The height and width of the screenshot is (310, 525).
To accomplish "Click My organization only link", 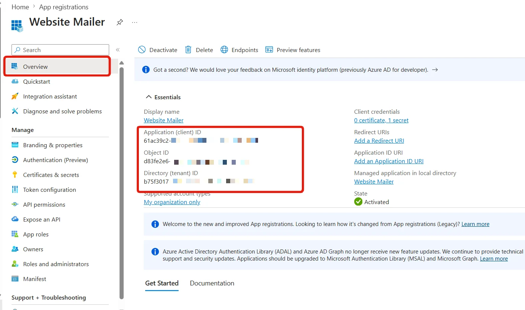I will [172, 202].
